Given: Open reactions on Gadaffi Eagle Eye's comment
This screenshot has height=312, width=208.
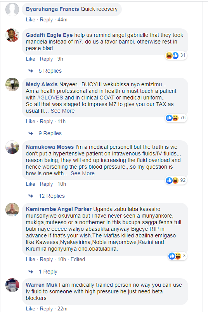Looking at the screenshot, I should point(176,56).
